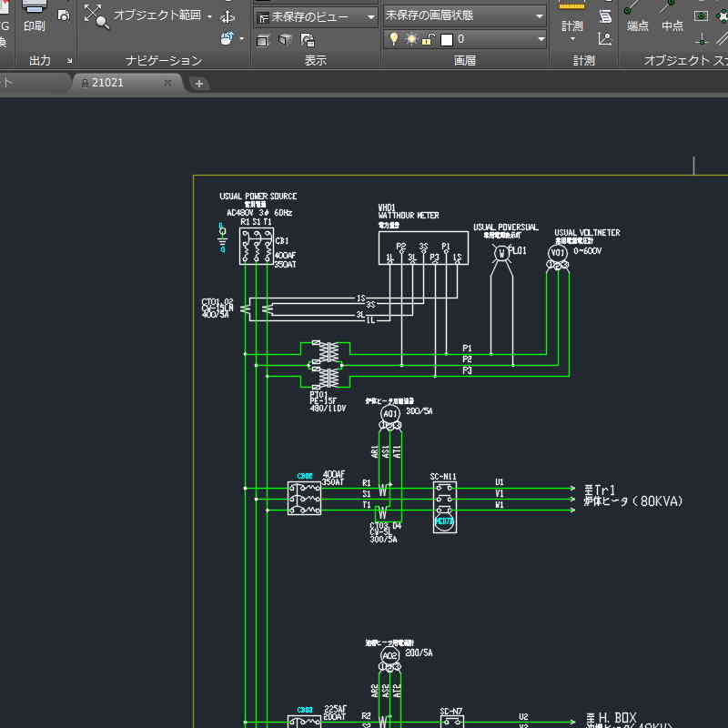
Task: Click the list icon beside 計測
Action: pos(605,16)
